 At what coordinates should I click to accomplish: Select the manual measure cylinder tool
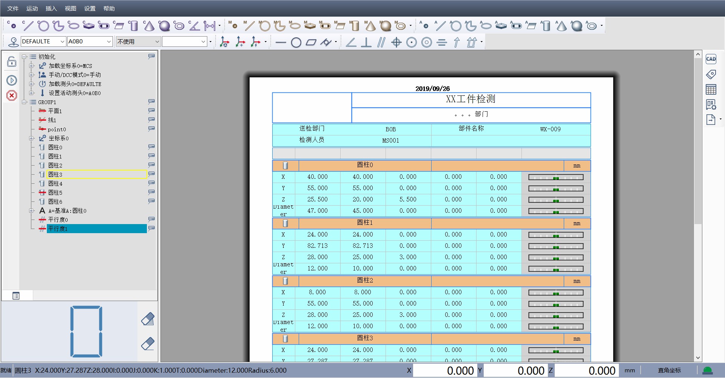click(x=355, y=26)
